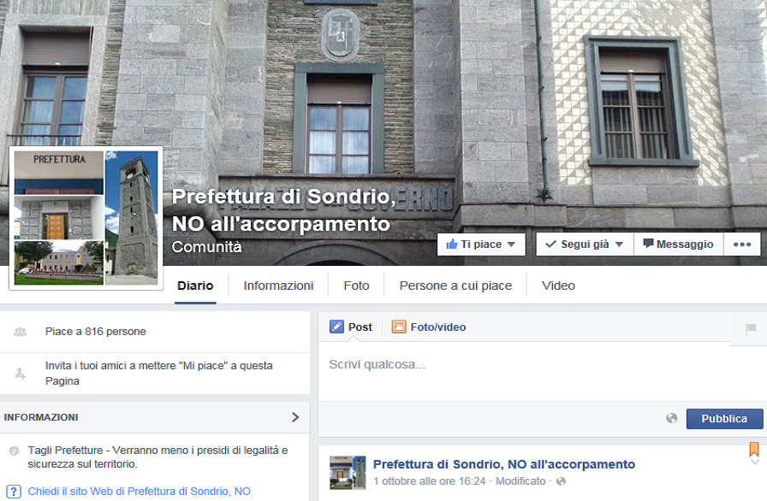Click the people icon next to likes count
The height and width of the screenshot is (501, 767).
pyautogui.click(x=20, y=332)
